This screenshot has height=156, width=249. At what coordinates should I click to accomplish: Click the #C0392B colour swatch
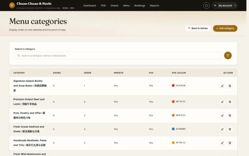[x=173, y=85]
